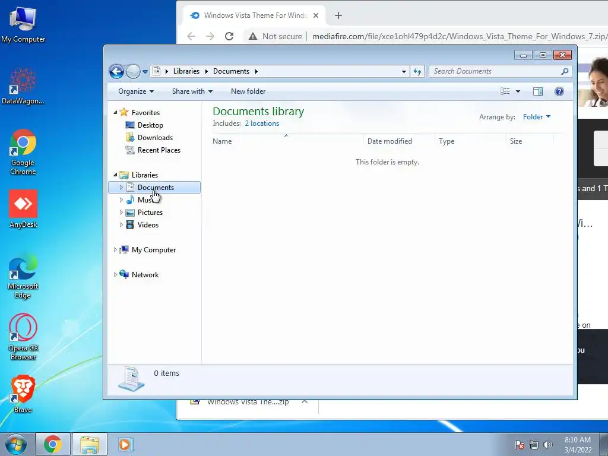Open download options arrow for Vista zip
608x456 pixels.
click(305, 402)
